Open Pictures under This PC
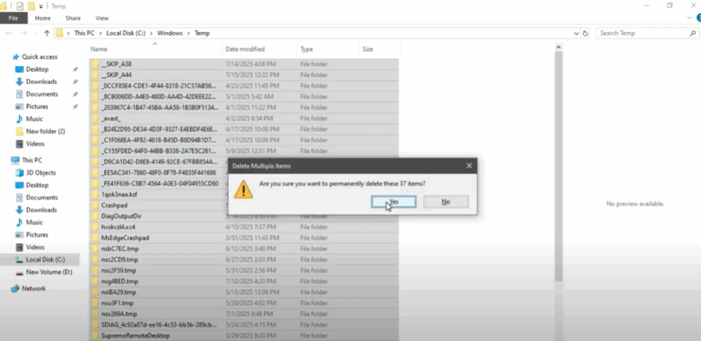Screen dimensions: 701x341 (x=37, y=234)
